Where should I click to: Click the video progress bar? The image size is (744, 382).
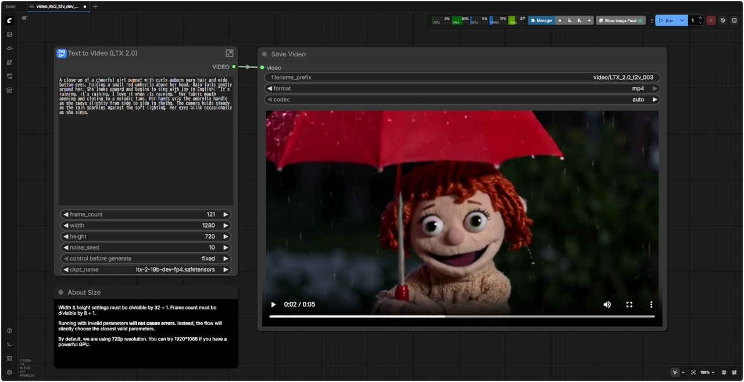coord(462,316)
